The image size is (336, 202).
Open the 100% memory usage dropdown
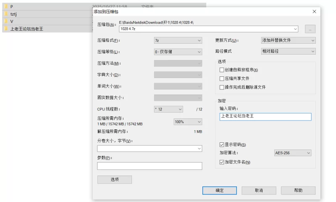188,122
